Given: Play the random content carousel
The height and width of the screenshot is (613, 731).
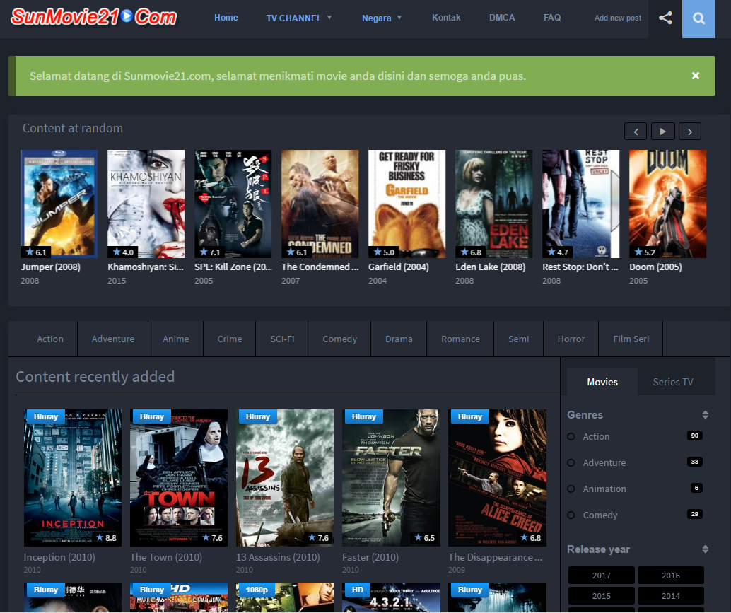Looking at the screenshot, I should [x=662, y=132].
